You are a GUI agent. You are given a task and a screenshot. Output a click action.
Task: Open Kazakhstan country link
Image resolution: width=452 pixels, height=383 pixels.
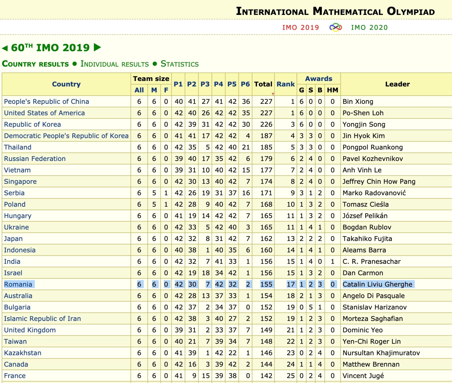tap(23, 353)
